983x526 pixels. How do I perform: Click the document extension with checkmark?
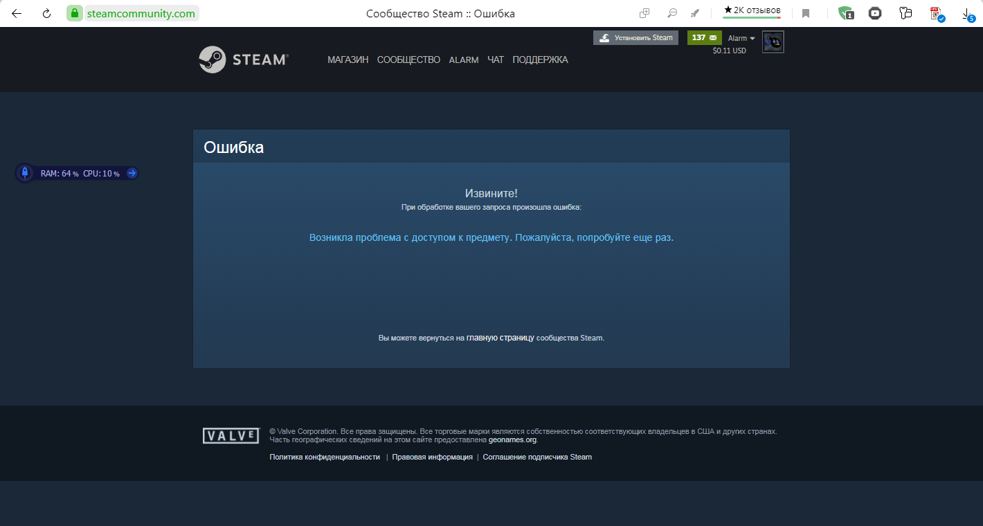pos(937,14)
